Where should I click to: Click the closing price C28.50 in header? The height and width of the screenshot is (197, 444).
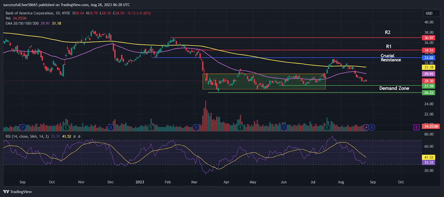119,13
